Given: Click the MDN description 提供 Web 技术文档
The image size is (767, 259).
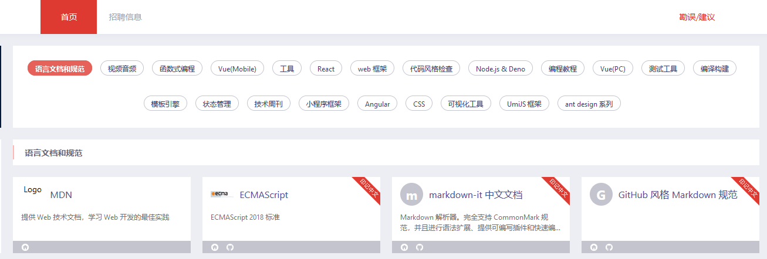Looking at the screenshot, I should (x=96, y=217).
